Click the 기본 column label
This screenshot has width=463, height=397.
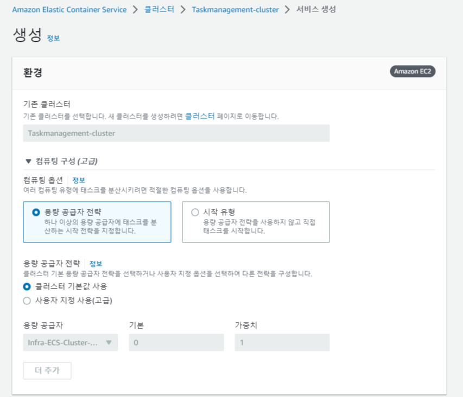(x=136, y=325)
